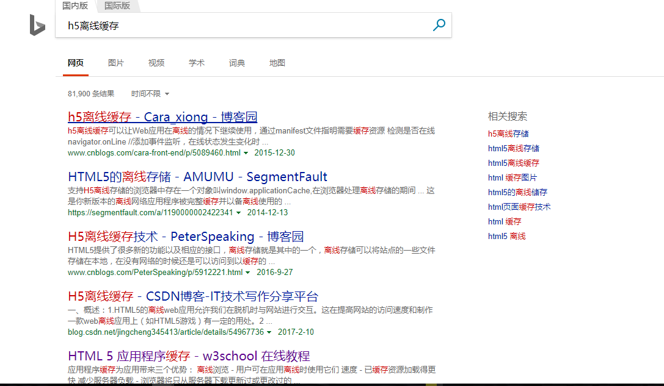The height and width of the screenshot is (386, 664).
Task: Expand arrow beside cnblogs PeterSpeaking URL
Action: click(x=248, y=273)
